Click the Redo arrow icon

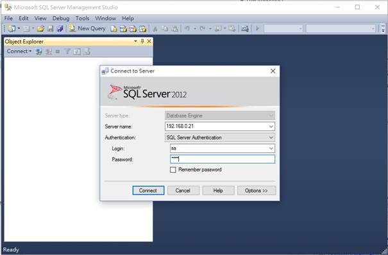tap(203, 29)
